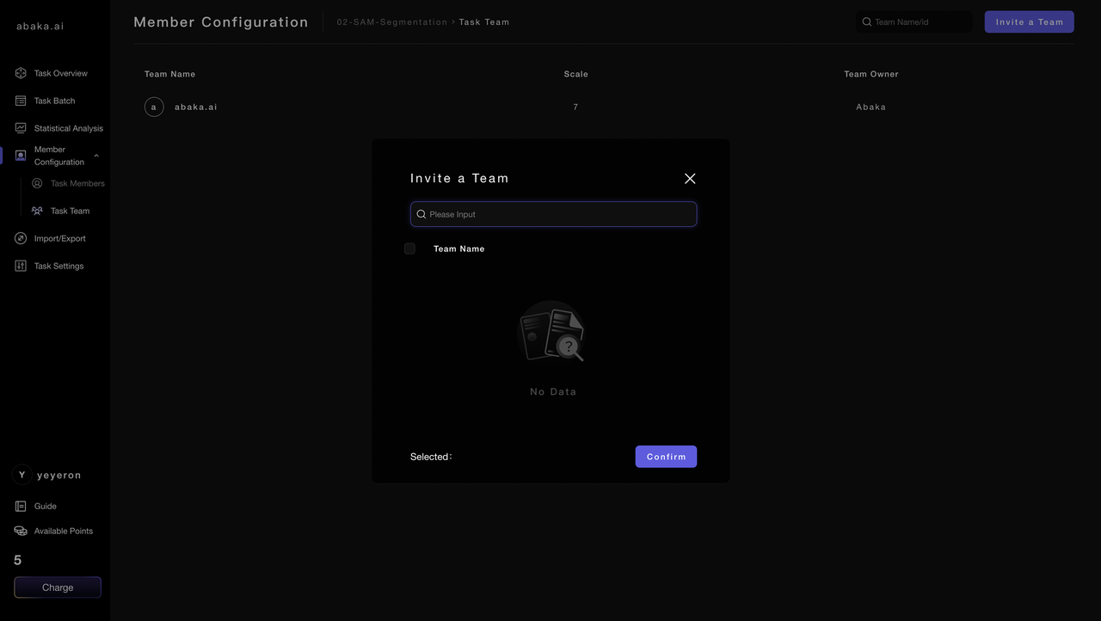This screenshot has height=621, width=1101.
Task: Click the Task Settings sliders icon
Action: (21, 266)
